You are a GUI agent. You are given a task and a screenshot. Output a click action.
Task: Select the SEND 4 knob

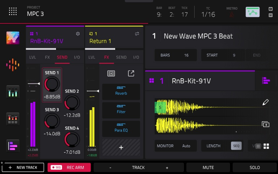[72, 139]
